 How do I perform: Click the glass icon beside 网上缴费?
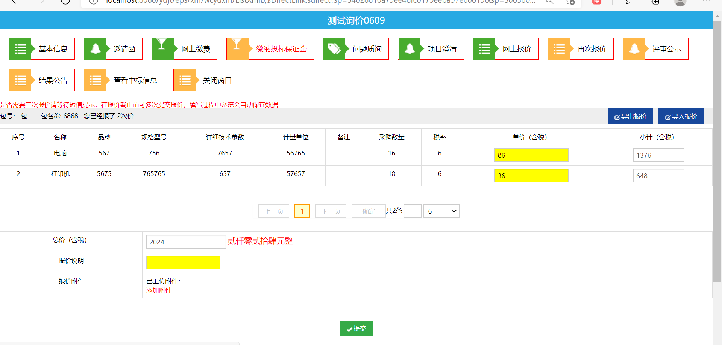point(162,45)
